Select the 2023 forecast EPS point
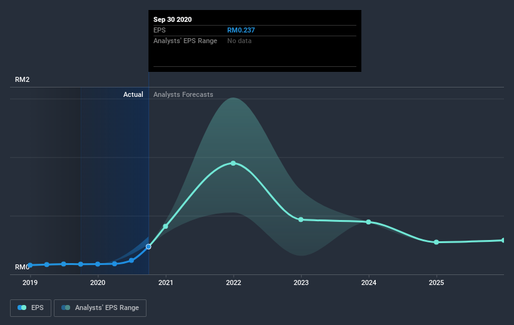 point(301,219)
